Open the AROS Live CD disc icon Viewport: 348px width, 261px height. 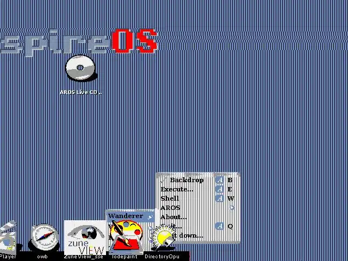tap(81, 68)
